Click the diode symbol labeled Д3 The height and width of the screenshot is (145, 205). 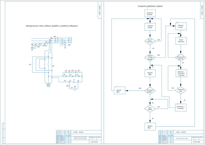(73, 76)
